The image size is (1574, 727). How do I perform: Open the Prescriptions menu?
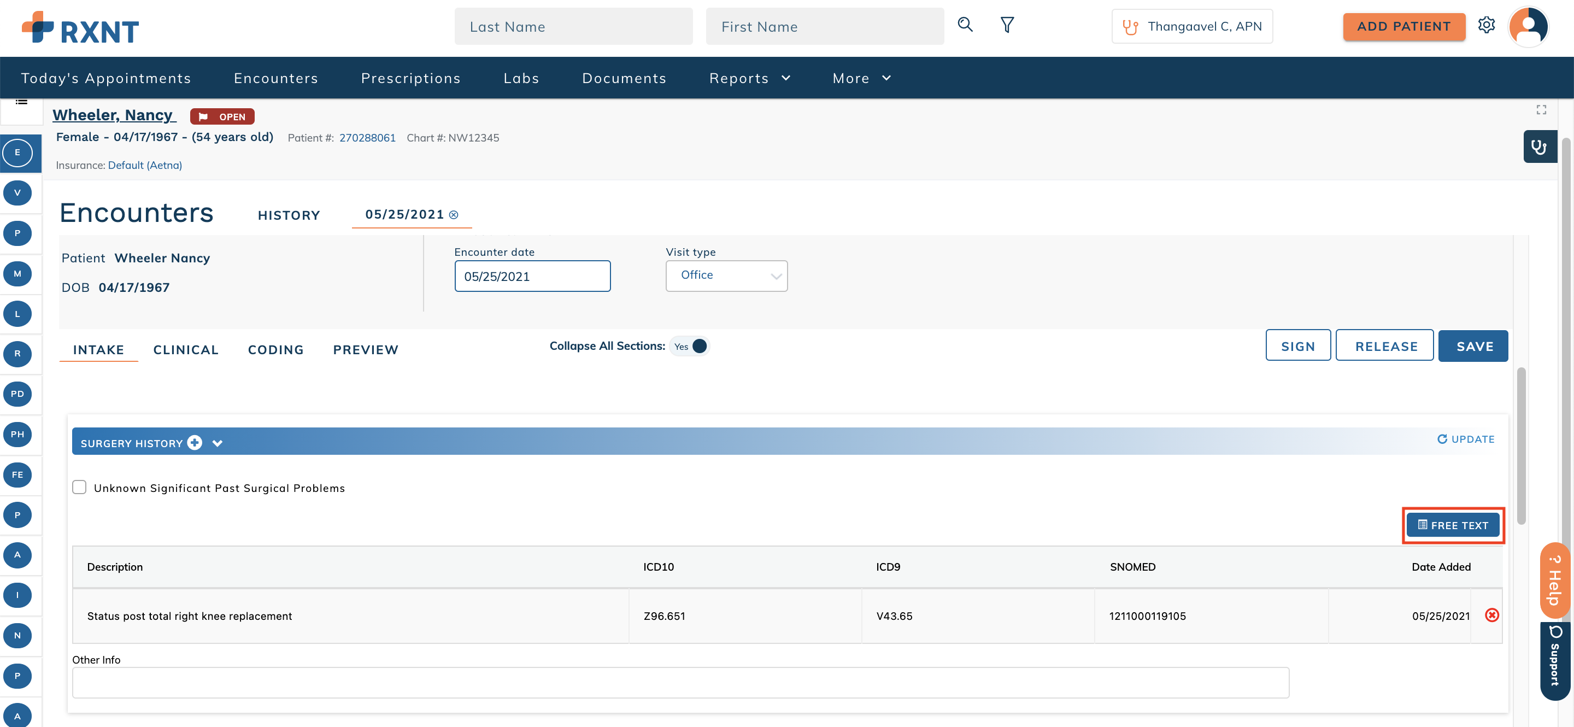(x=410, y=78)
